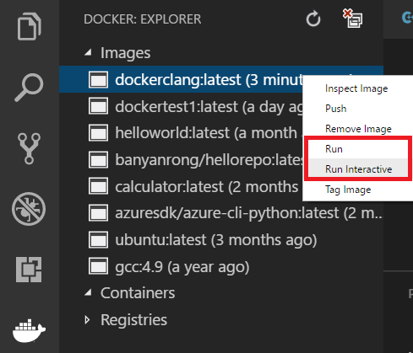Click the helloworld:latest image icon
Viewport: 413px width, 353px height.
coord(98,133)
